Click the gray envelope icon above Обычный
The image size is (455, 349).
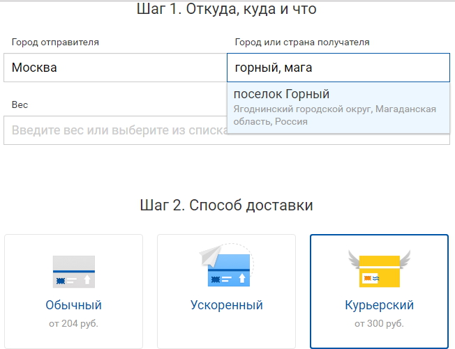(x=74, y=272)
